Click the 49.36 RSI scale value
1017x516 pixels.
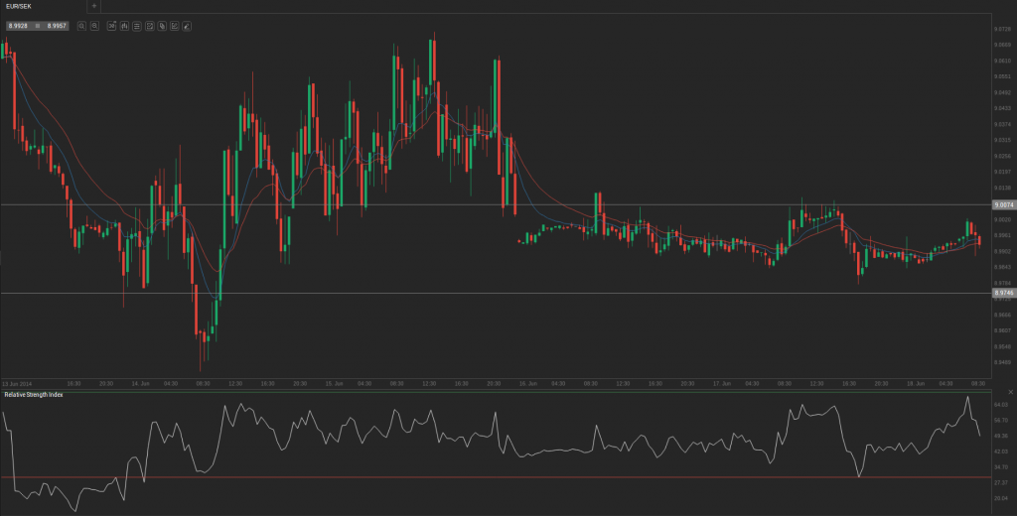click(1001, 436)
